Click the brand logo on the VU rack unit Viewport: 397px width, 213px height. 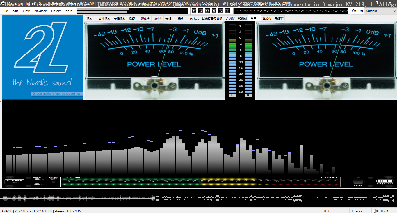[385, 182]
